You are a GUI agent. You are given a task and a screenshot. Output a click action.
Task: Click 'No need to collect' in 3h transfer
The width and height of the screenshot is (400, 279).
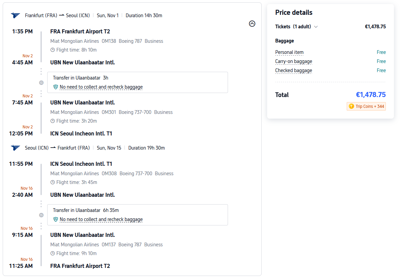pyautogui.click(x=101, y=87)
